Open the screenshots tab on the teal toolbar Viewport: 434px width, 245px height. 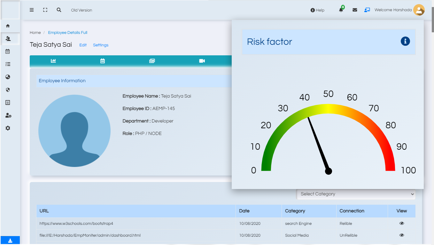click(x=152, y=61)
